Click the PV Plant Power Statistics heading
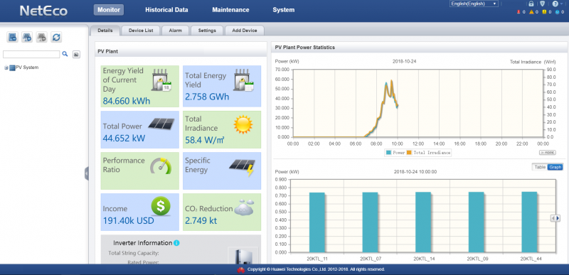 (305, 48)
